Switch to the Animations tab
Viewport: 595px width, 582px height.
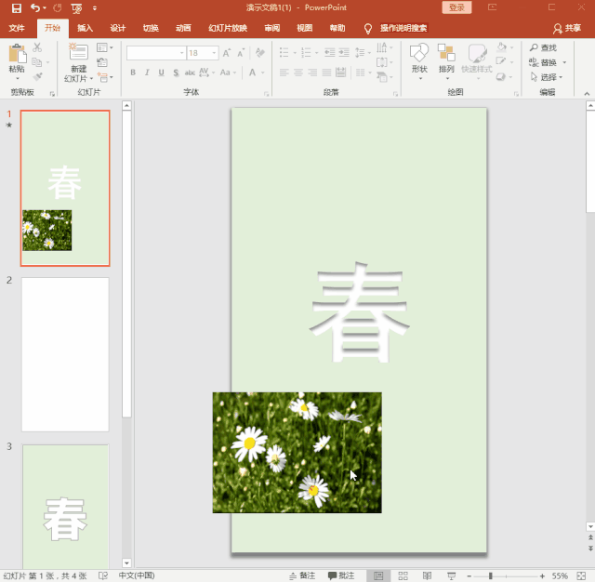coord(183,28)
